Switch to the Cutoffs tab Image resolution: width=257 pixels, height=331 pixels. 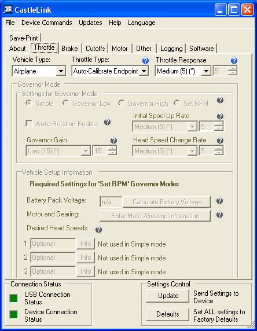96,49
